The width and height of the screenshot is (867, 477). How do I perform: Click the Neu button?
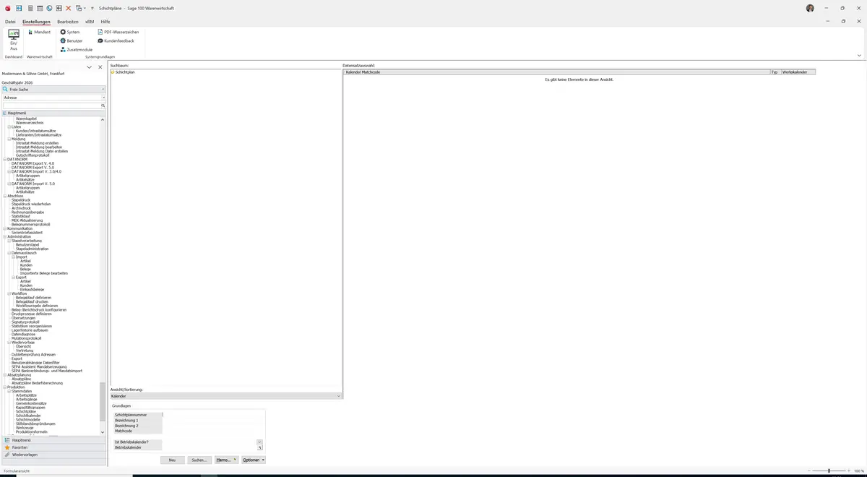click(x=172, y=460)
